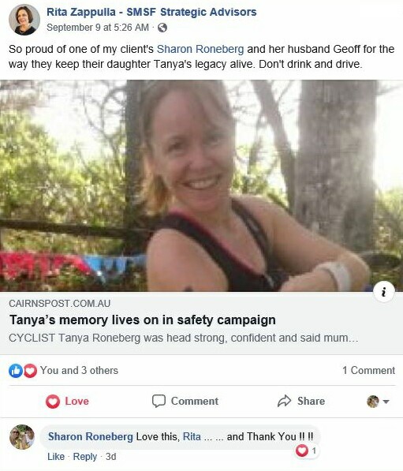
Task: Open Tanya's memory lives on article headline
Action: click(x=143, y=320)
